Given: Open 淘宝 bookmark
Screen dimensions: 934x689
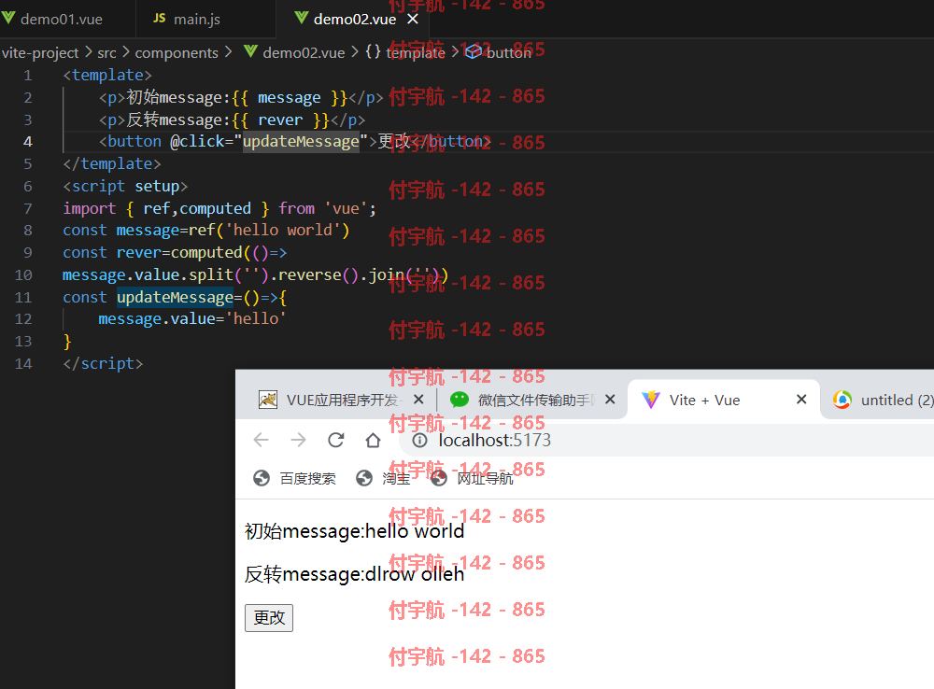Looking at the screenshot, I should 383,478.
